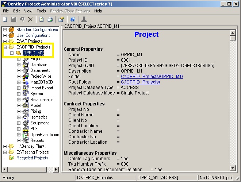
Task: Click the System node icon
Action: (26, 94)
